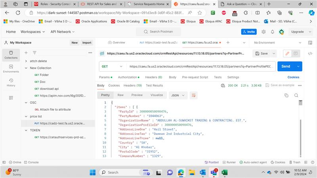Open the configure workspace sidebar icon

click(x=11, y=98)
